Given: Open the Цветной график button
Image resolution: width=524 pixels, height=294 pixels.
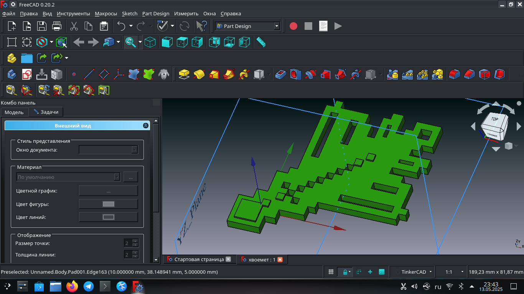Looking at the screenshot, I should tap(108, 191).
